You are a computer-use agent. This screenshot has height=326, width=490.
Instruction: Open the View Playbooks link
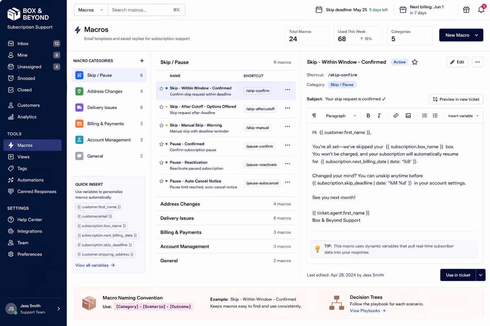[368, 311]
